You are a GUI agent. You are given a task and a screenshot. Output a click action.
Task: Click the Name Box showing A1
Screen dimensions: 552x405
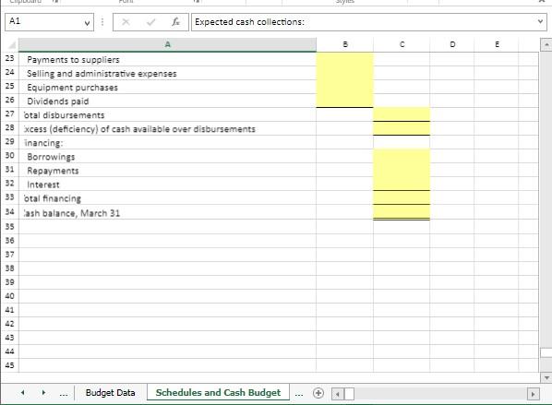click(x=49, y=22)
